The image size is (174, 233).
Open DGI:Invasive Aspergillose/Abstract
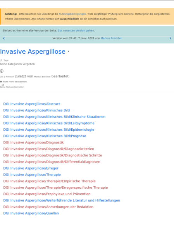31,104
